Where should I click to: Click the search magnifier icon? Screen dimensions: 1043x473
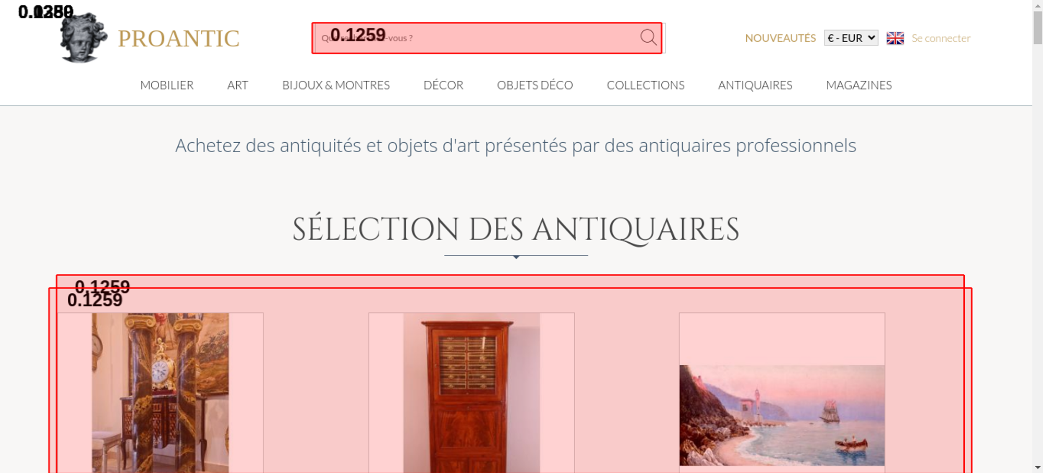point(648,38)
